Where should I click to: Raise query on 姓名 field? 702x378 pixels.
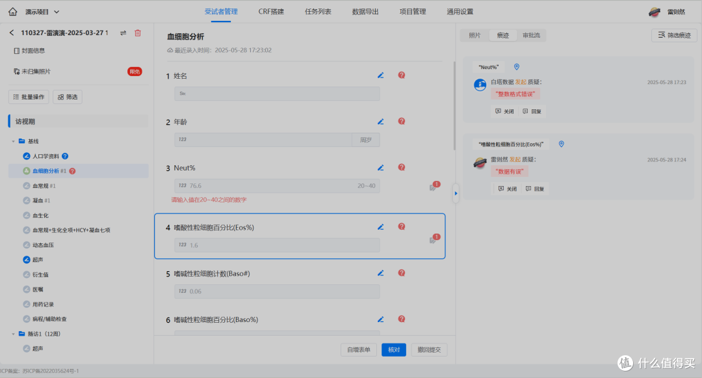click(x=402, y=75)
